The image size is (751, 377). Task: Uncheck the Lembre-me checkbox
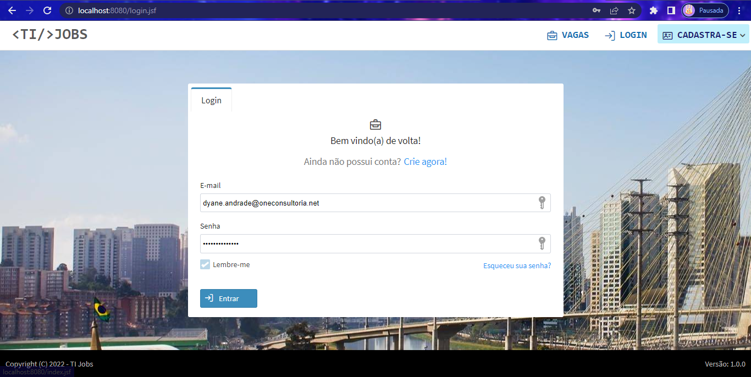point(205,264)
